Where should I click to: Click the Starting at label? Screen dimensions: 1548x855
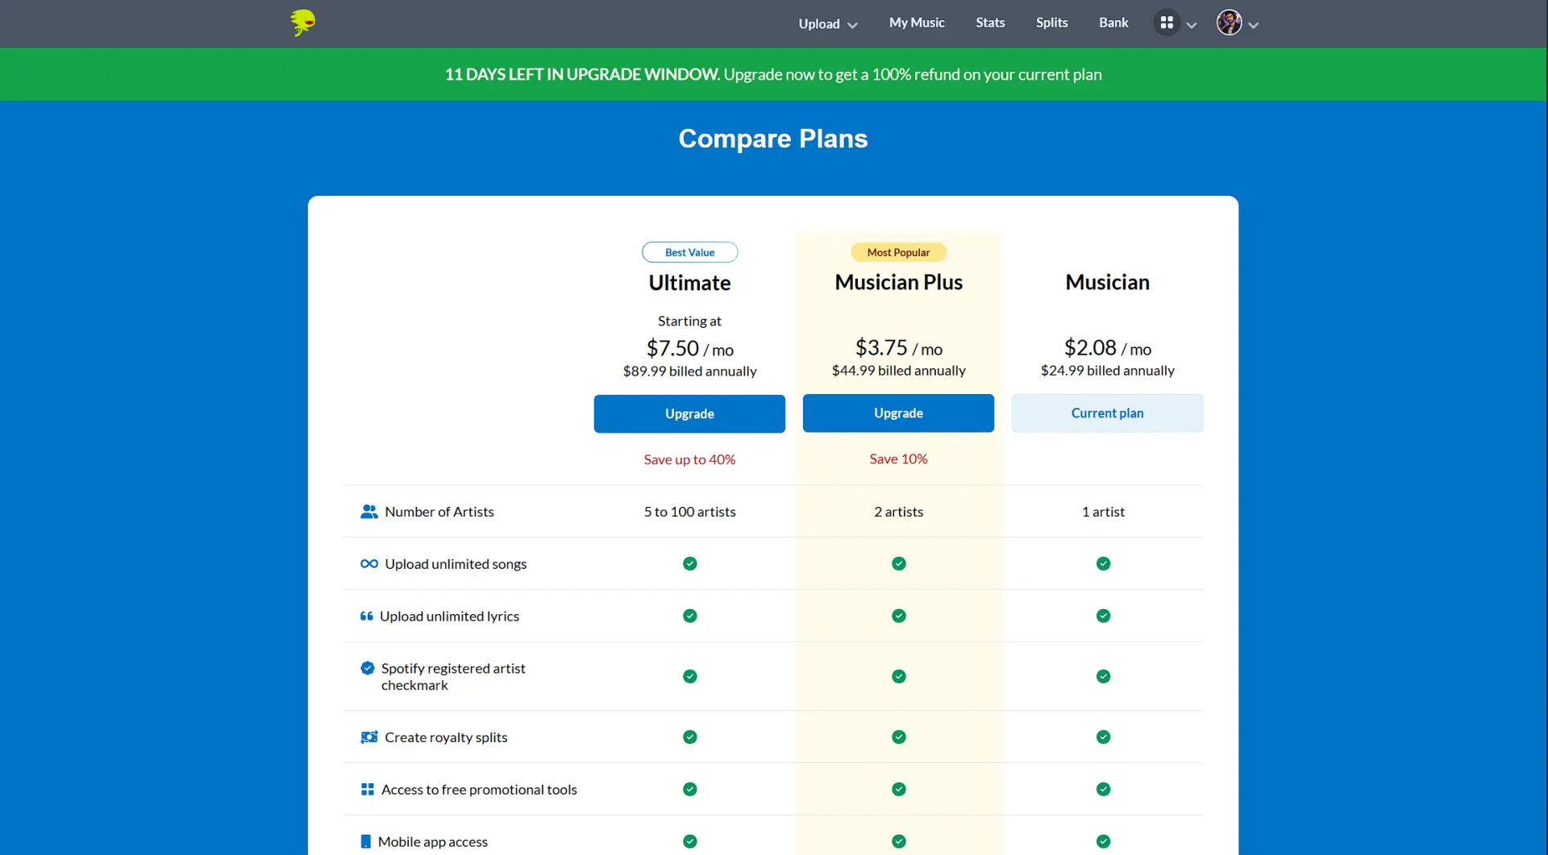coord(690,322)
